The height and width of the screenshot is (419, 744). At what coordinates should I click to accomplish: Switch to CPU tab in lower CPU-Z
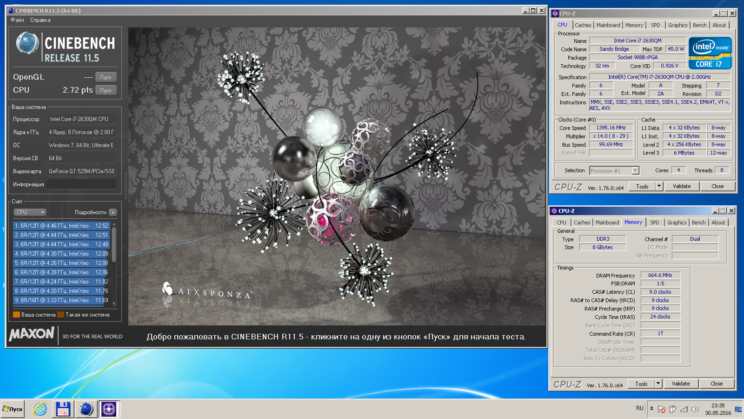point(561,223)
